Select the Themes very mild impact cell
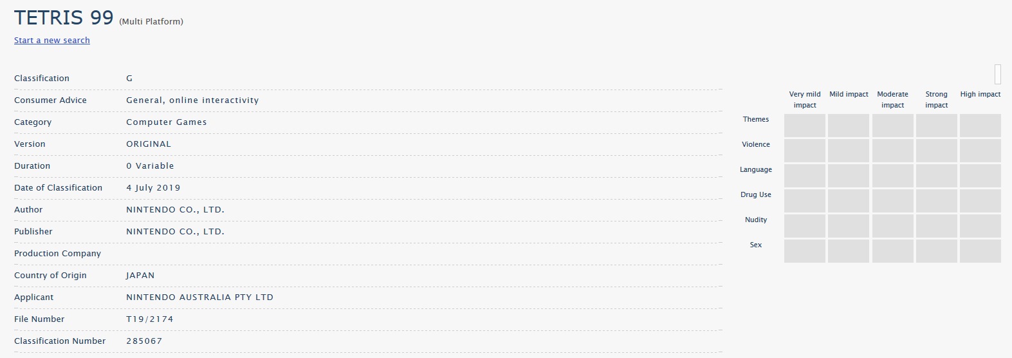The width and height of the screenshot is (1012, 358). pyautogui.click(x=804, y=126)
